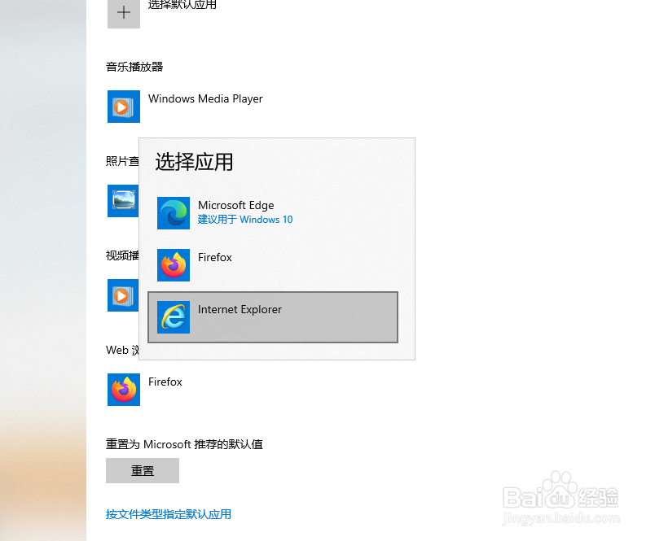The image size is (655, 541).
Task: Click the video player app icon
Action: pos(123,294)
